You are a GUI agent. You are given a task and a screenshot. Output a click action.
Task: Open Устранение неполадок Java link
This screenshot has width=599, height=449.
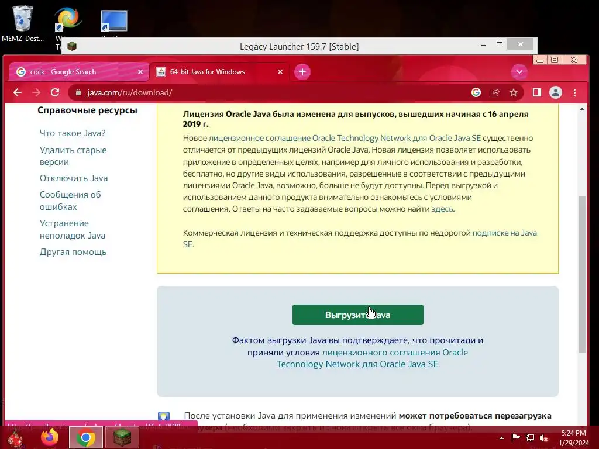[72, 229]
